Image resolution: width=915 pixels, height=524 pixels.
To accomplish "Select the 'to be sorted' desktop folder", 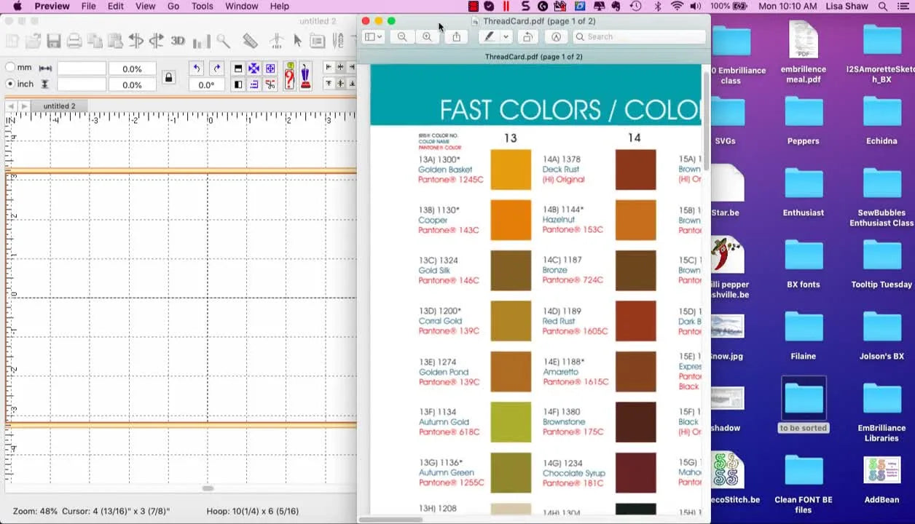I will pyautogui.click(x=804, y=405).
